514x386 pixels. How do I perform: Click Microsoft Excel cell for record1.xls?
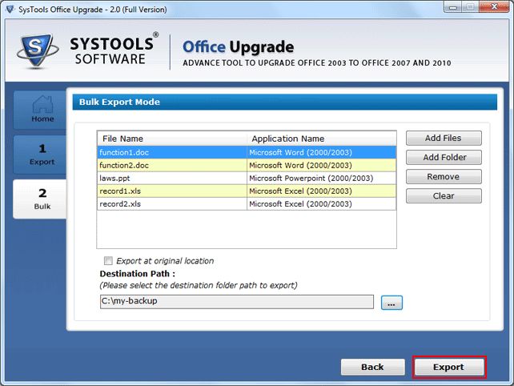point(321,191)
